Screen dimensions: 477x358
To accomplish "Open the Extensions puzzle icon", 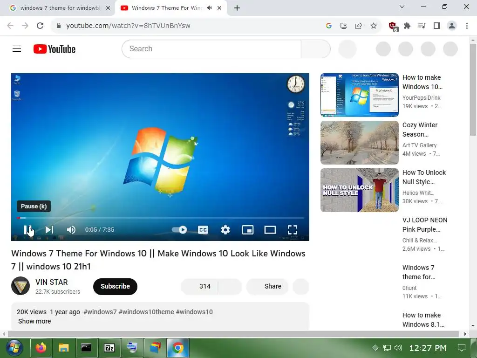I will (x=407, y=26).
